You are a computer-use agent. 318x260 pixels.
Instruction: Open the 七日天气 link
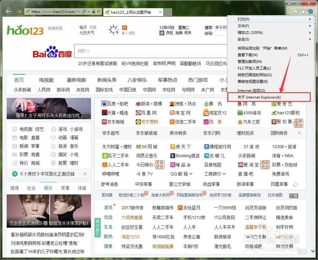click(87, 33)
